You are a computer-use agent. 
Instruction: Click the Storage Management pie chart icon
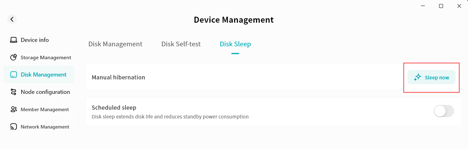[14, 57]
